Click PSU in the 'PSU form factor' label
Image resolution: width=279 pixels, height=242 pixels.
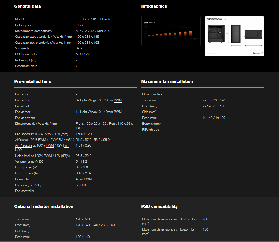(18, 54)
